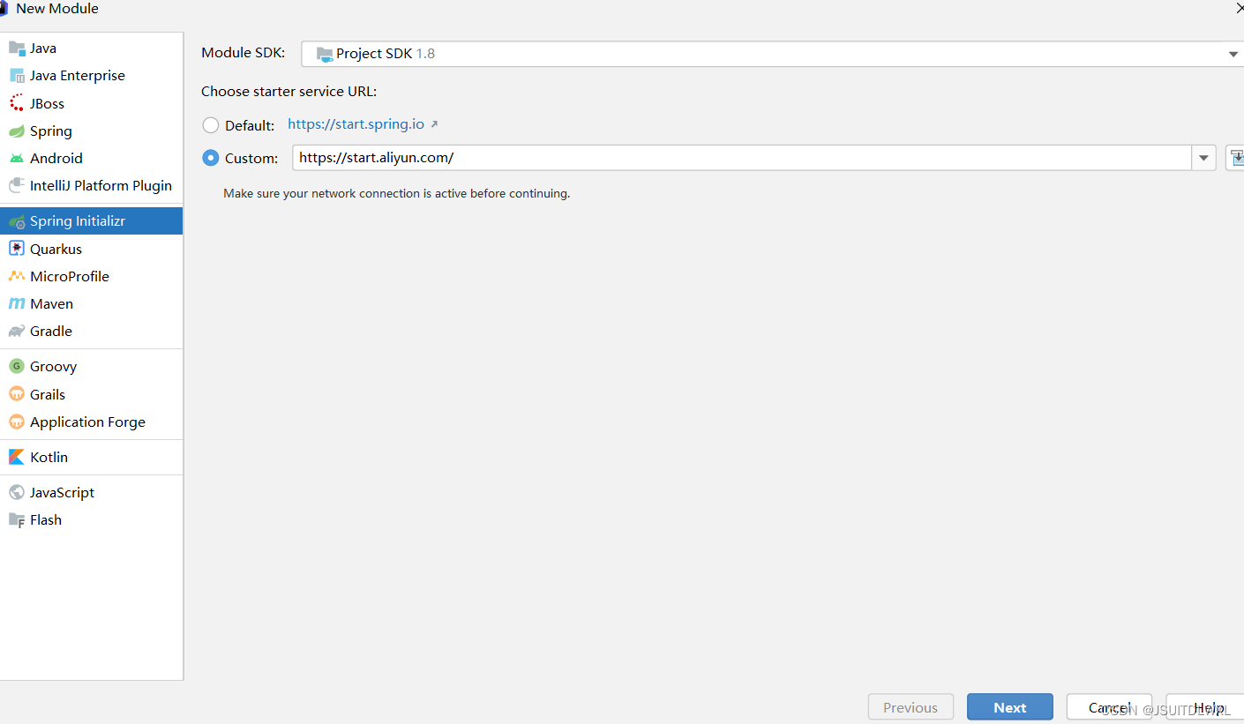Screen dimensions: 1244x724
Task: Select the Java generator
Action: (x=41, y=47)
